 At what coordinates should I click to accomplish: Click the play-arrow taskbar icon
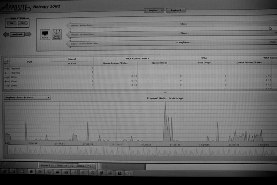point(23,171)
